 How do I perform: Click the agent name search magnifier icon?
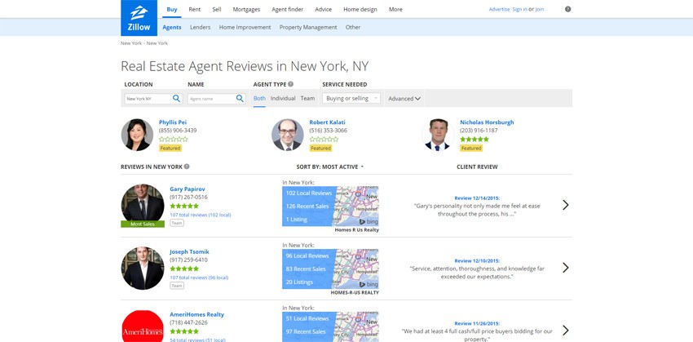click(240, 99)
